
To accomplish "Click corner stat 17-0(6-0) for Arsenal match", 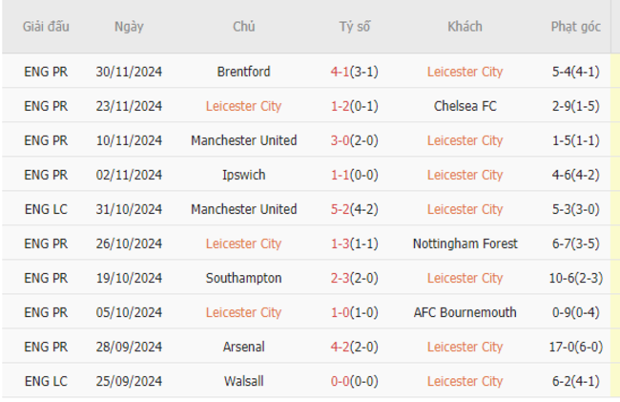I will click(576, 347).
